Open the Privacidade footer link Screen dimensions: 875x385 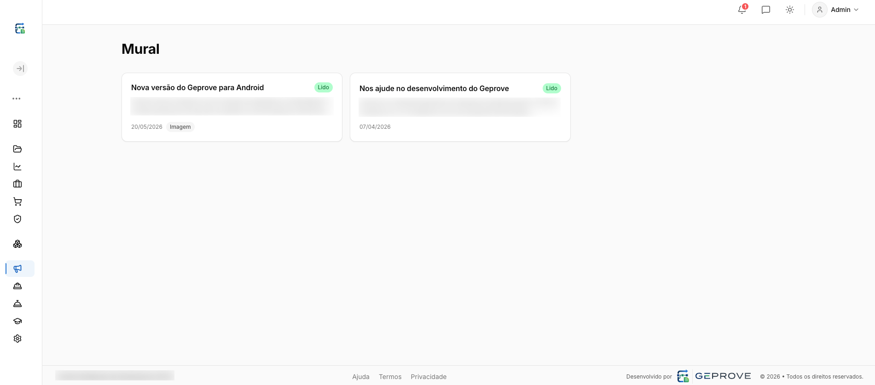pos(429,377)
